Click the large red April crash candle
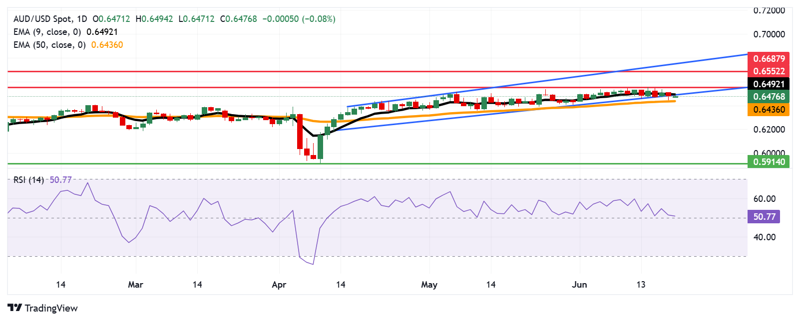This screenshot has width=800, height=321. point(300,132)
